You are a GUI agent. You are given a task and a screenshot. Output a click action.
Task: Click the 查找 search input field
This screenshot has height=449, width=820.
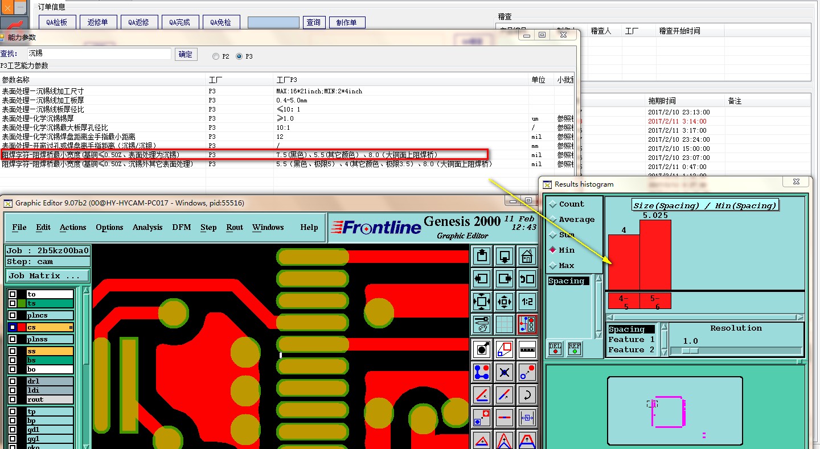click(x=99, y=53)
